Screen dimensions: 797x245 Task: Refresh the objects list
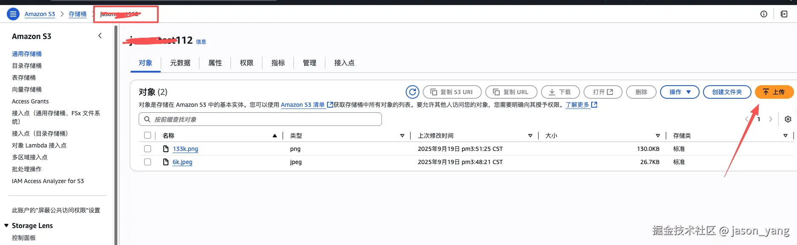(413, 92)
